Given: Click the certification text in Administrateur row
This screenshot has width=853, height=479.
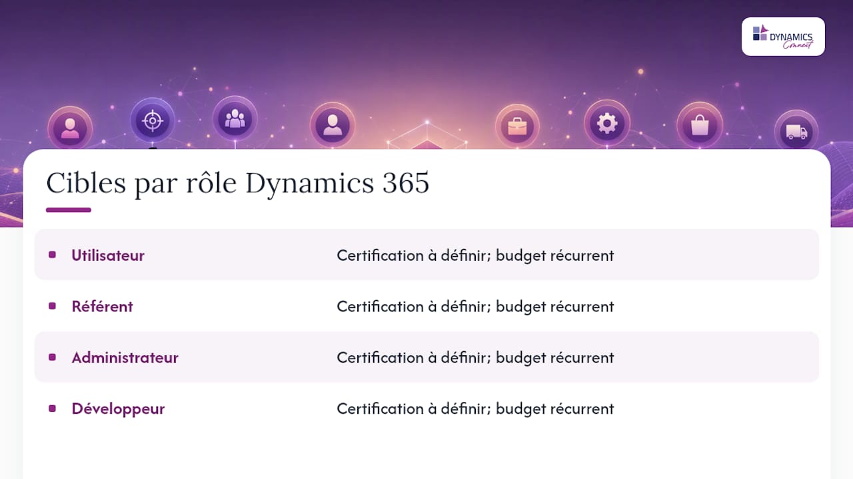Looking at the screenshot, I should pyautogui.click(x=475, y=357).
